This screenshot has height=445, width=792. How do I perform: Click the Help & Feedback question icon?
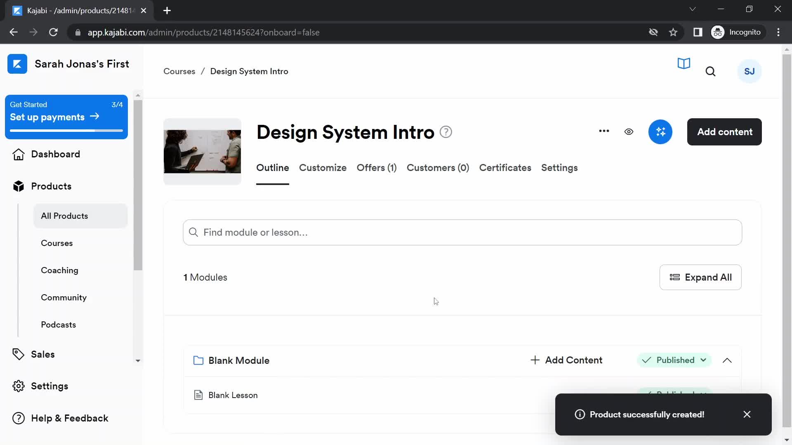(19, 418)
